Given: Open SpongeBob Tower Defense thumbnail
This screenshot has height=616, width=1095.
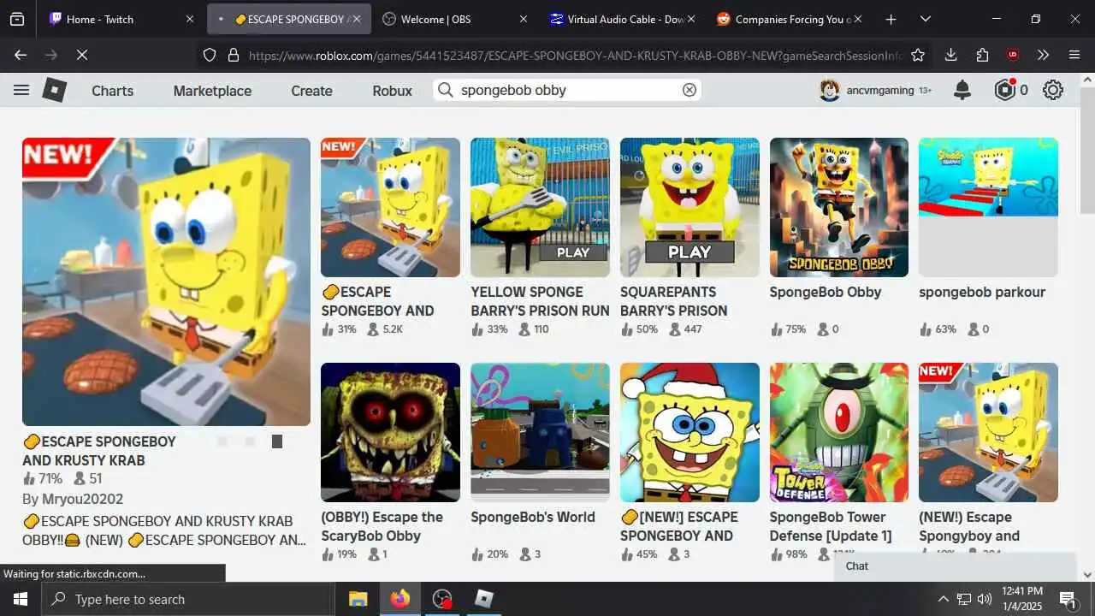Looking at the screenshot, I should click(839, 432).
